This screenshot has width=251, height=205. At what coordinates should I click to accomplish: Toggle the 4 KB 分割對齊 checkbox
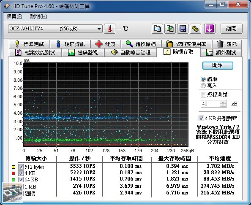[x=201, y=118]
